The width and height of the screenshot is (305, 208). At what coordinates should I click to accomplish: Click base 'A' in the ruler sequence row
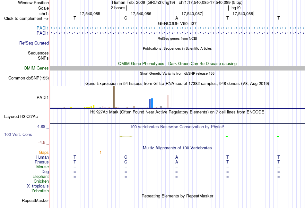tap(177, 18)
